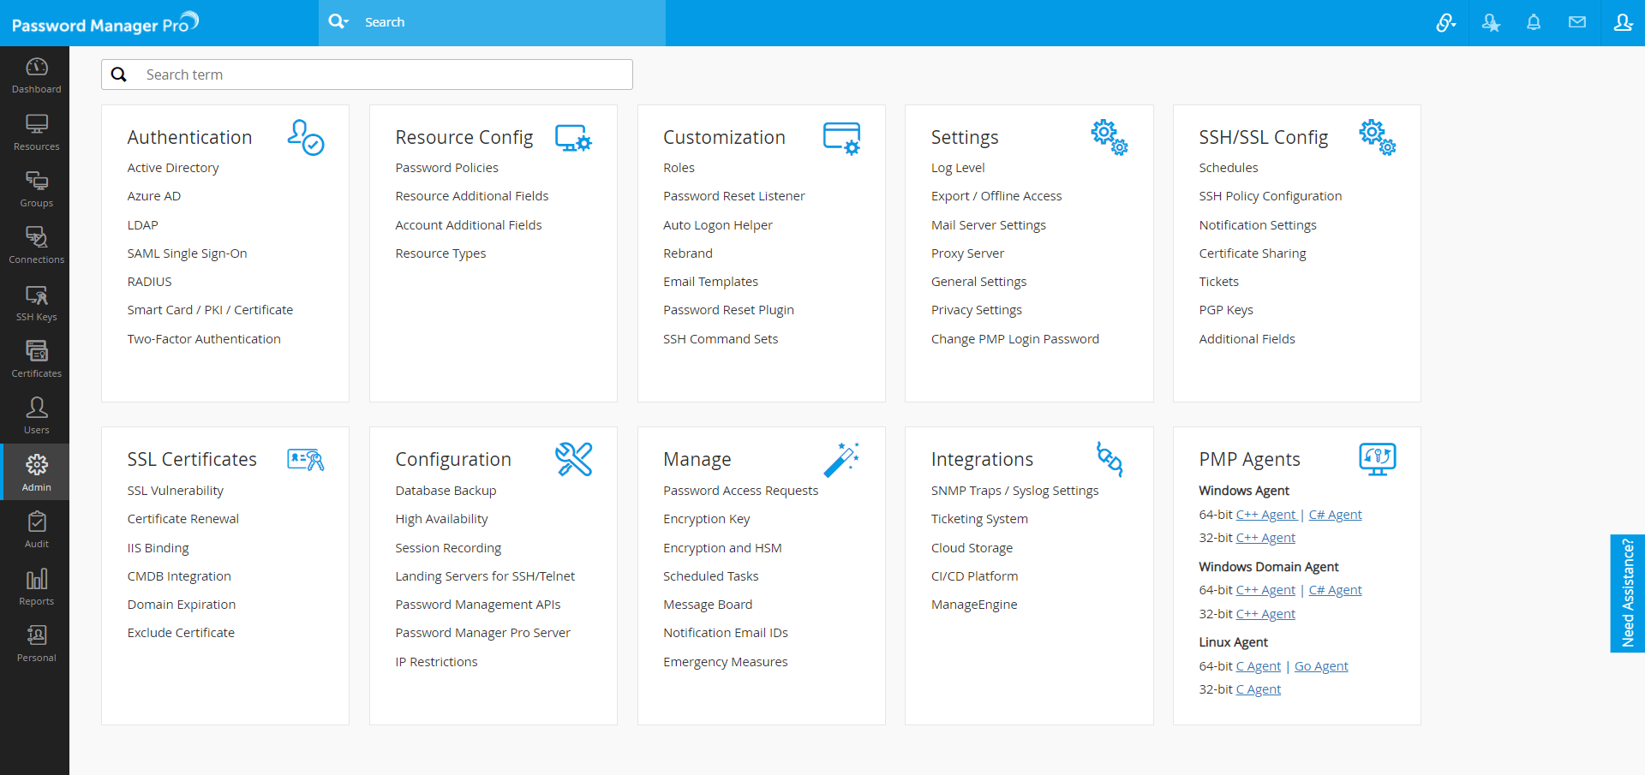Open the Users section icon
The width and height of the screenshot is (1645, 775).
coord(36,408)
